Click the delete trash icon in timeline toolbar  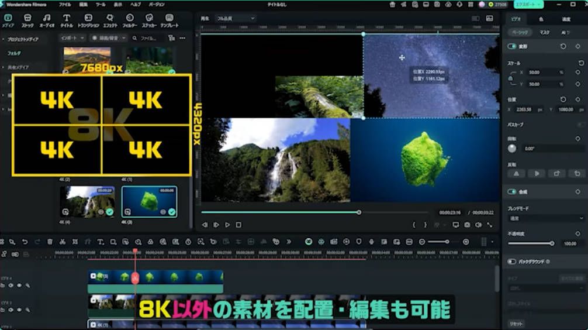click(50, 242)
